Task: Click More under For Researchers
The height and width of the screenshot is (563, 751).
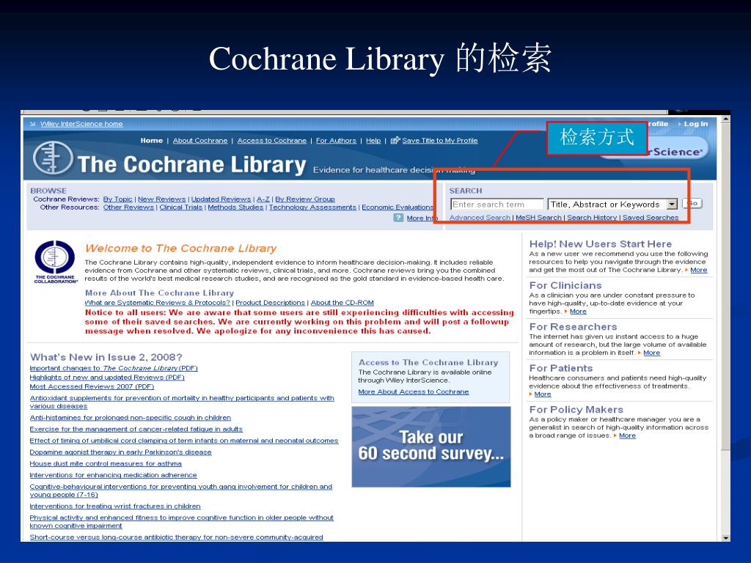Action: tap(651, 353)
